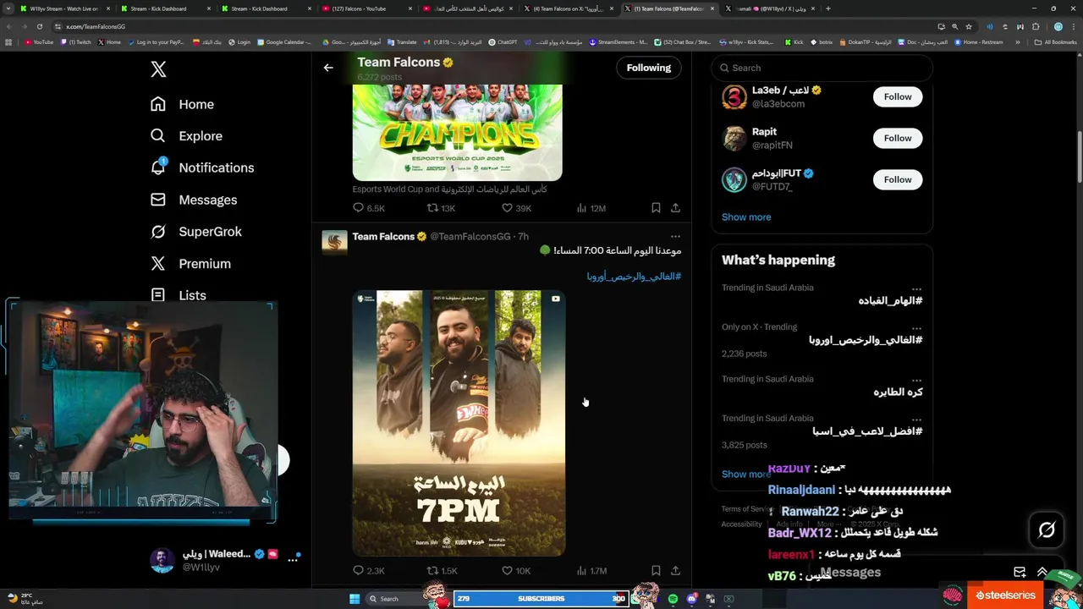Screen dimensions: 1083x609
Task: Open the Translate bookmark
Action: pos(402,41)
